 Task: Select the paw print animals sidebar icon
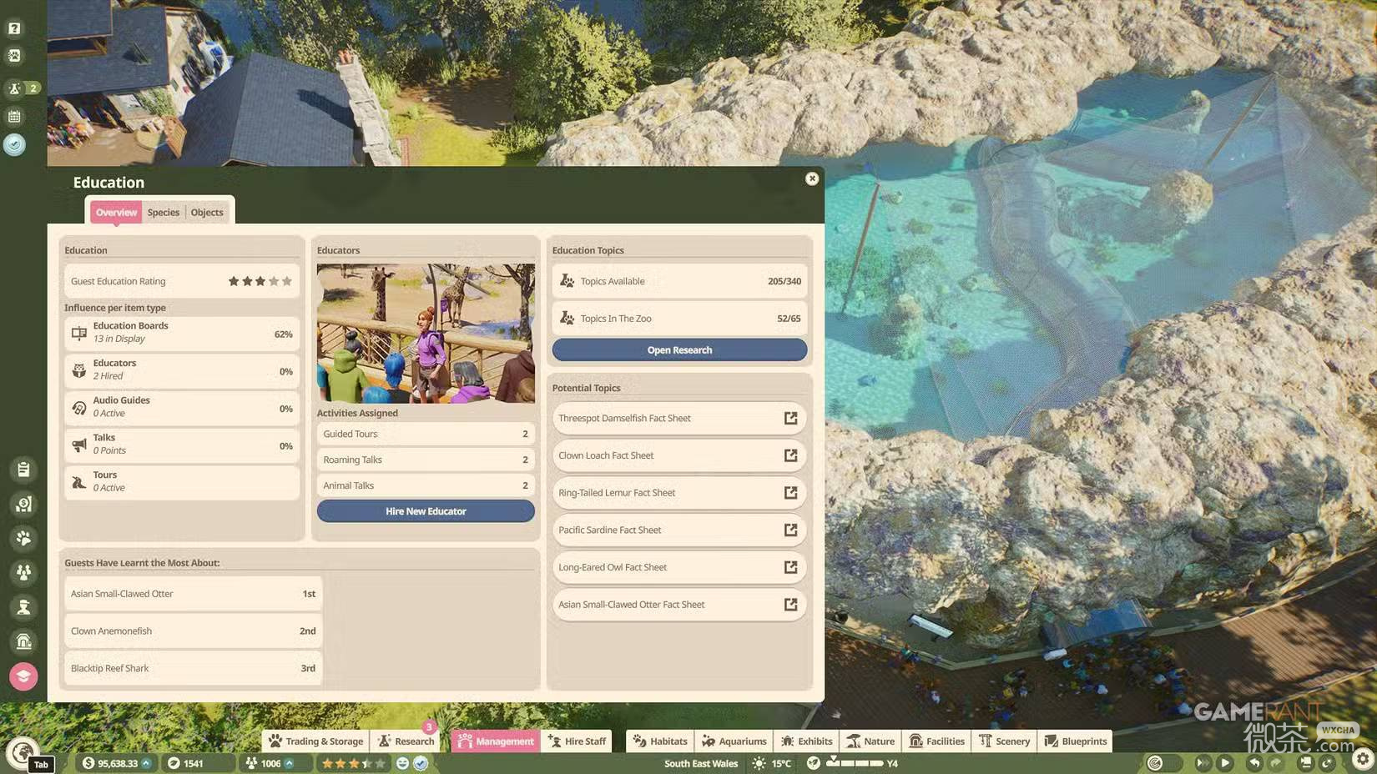(x=23, y=539)
